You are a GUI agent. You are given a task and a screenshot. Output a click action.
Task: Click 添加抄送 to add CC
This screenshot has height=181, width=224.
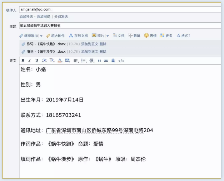click(x=26, y=16)
